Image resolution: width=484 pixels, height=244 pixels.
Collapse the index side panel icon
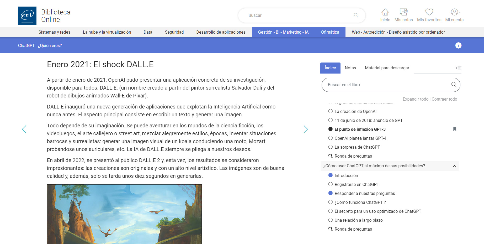click(458, 68)
